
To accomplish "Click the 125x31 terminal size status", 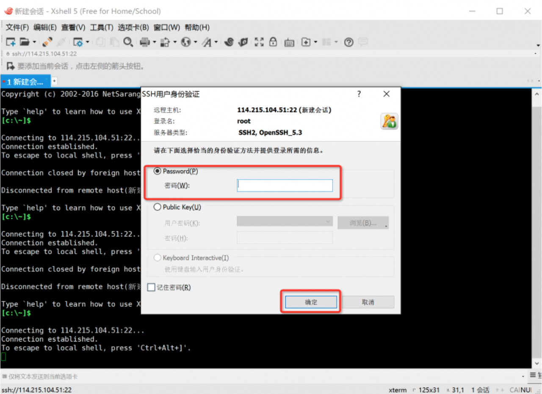I will [x=429, y=390].
